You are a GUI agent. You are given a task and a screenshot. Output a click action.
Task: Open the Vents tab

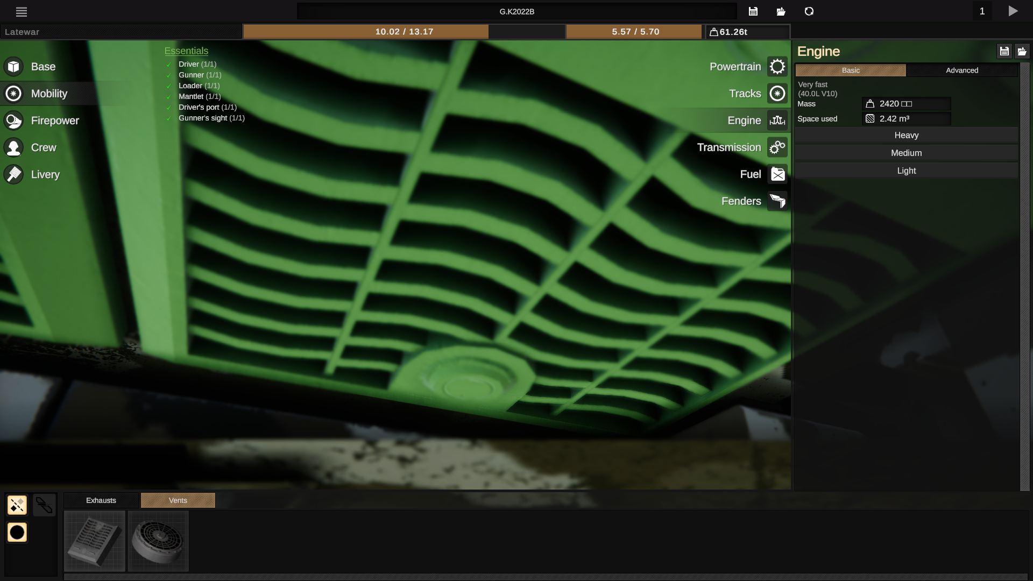pyautogui.click(x=178, y=500)
